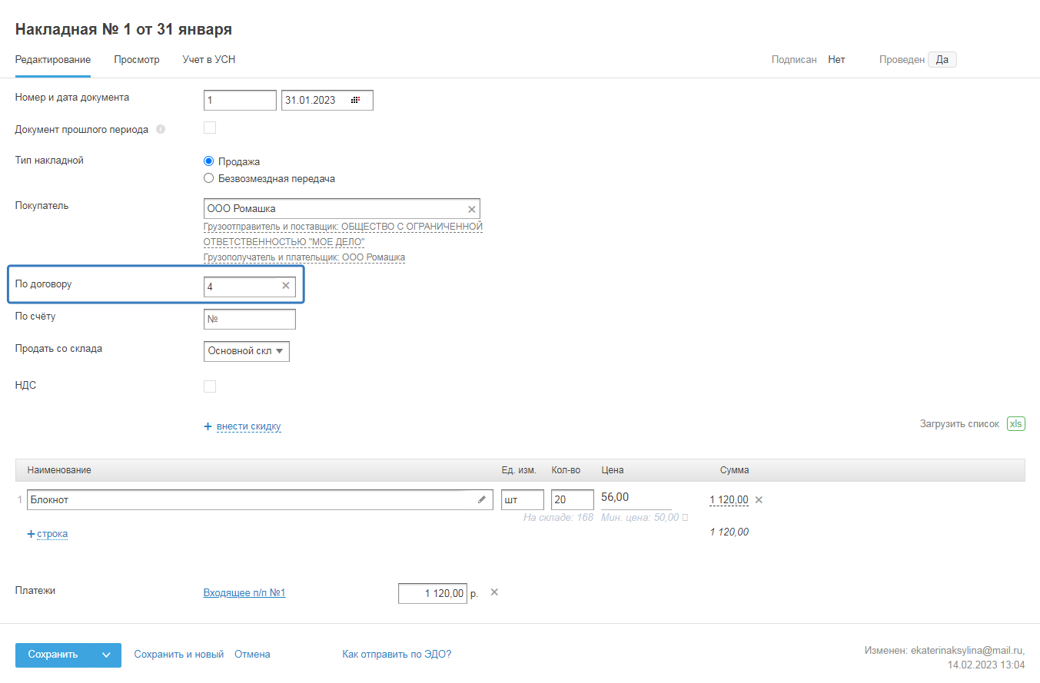Open the Основной склад warehouse dropdown
This screenshot has height=683, width=1040.
pyautogui.click(x=247, y=351)
